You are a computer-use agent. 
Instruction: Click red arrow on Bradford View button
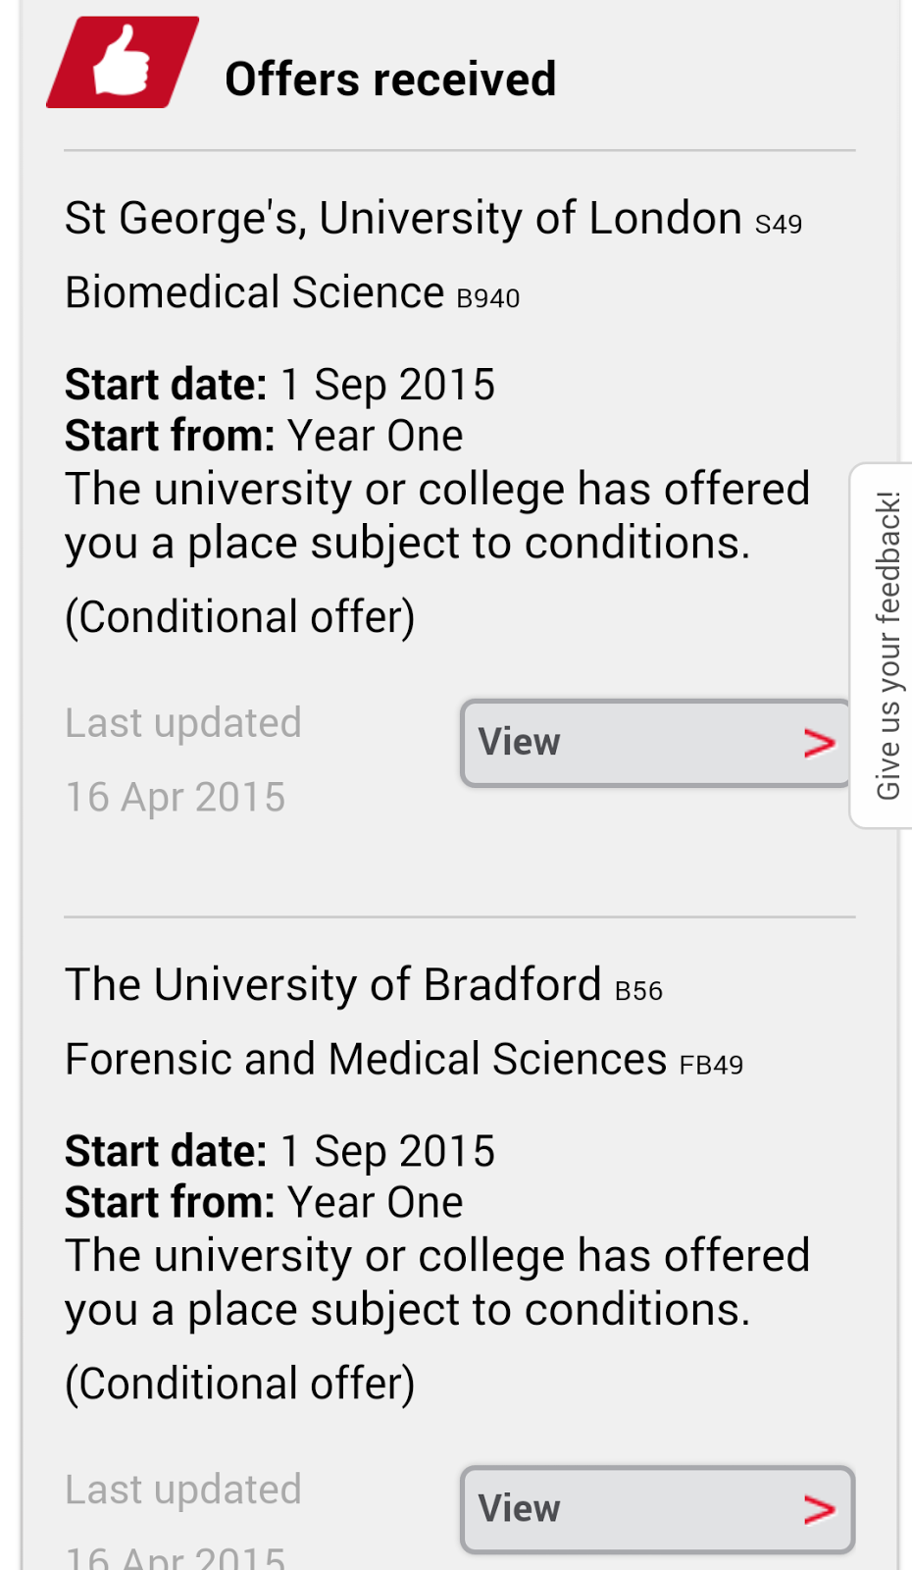tap(819, 1510)
